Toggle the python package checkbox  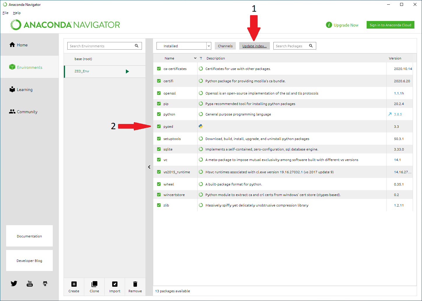[159, 114]
